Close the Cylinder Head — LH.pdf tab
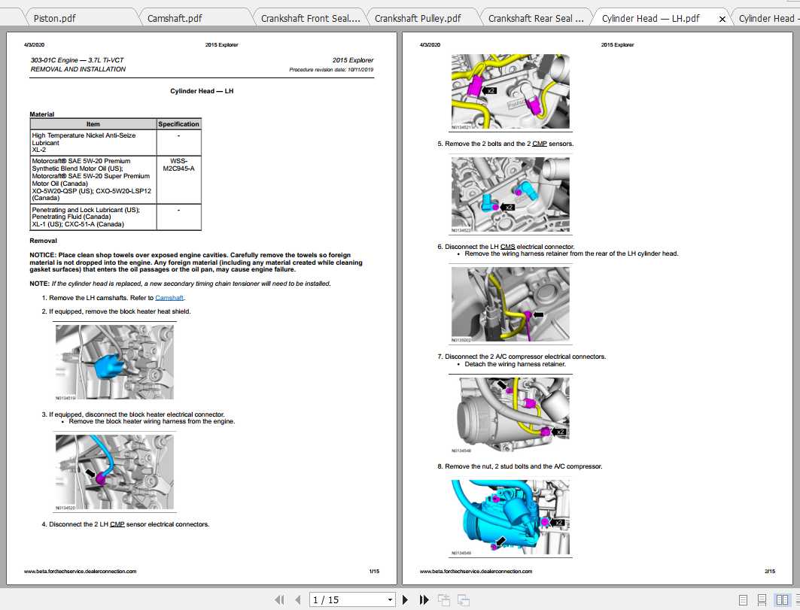 pyautogui.click(x=722, y=19)
